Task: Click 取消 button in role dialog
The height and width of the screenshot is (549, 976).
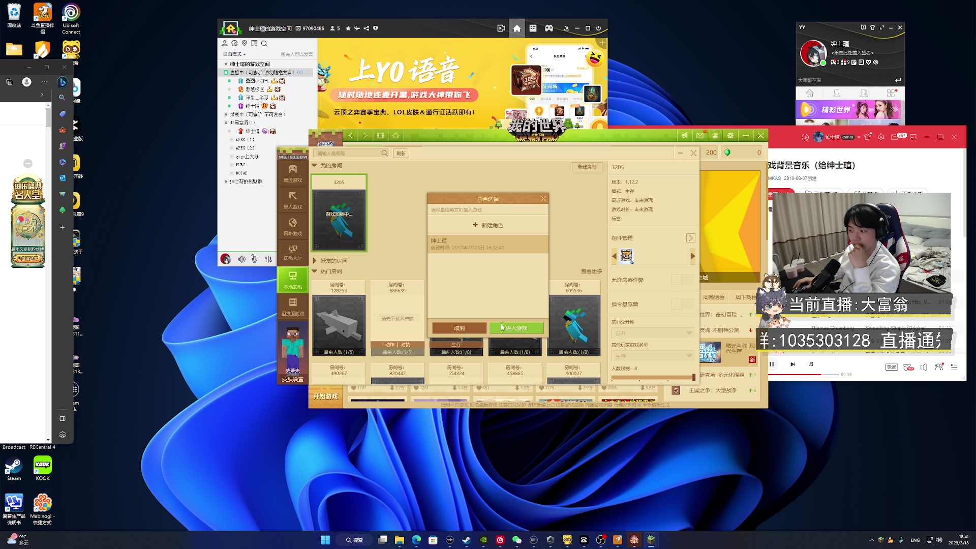Action: coord(459,328)
